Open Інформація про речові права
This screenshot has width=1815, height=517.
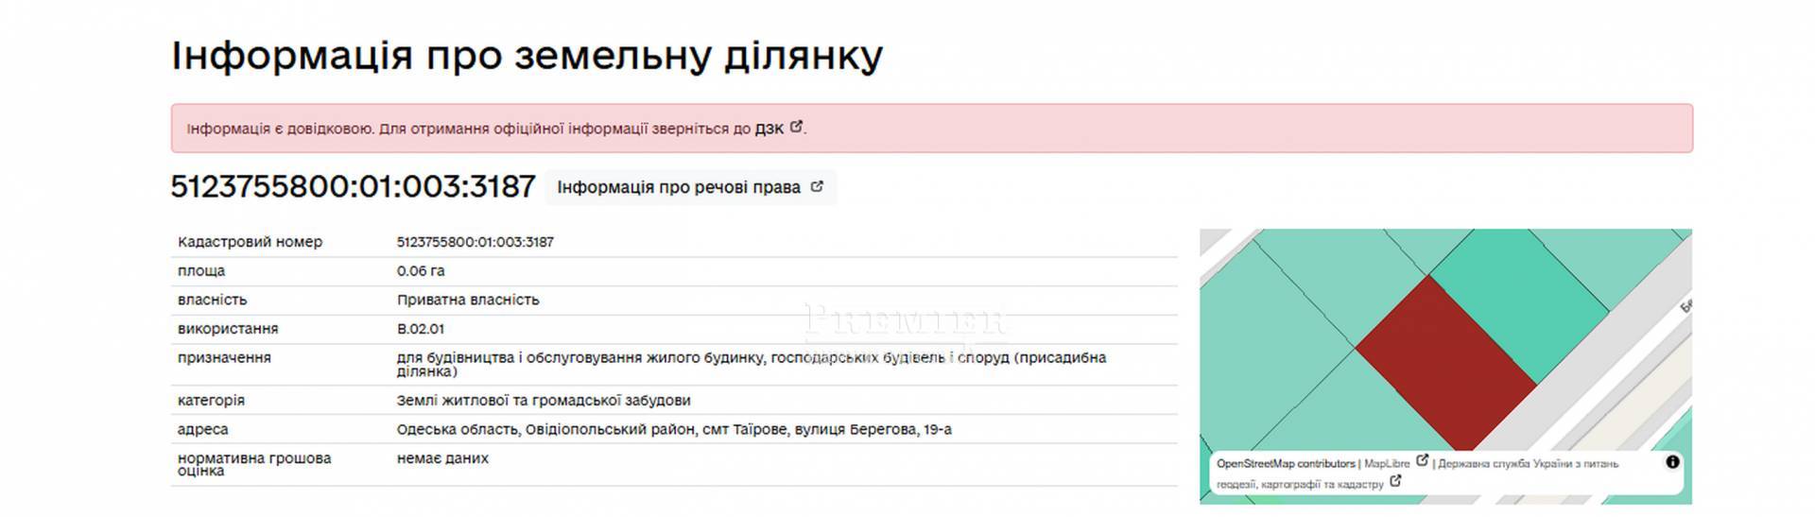679,187
